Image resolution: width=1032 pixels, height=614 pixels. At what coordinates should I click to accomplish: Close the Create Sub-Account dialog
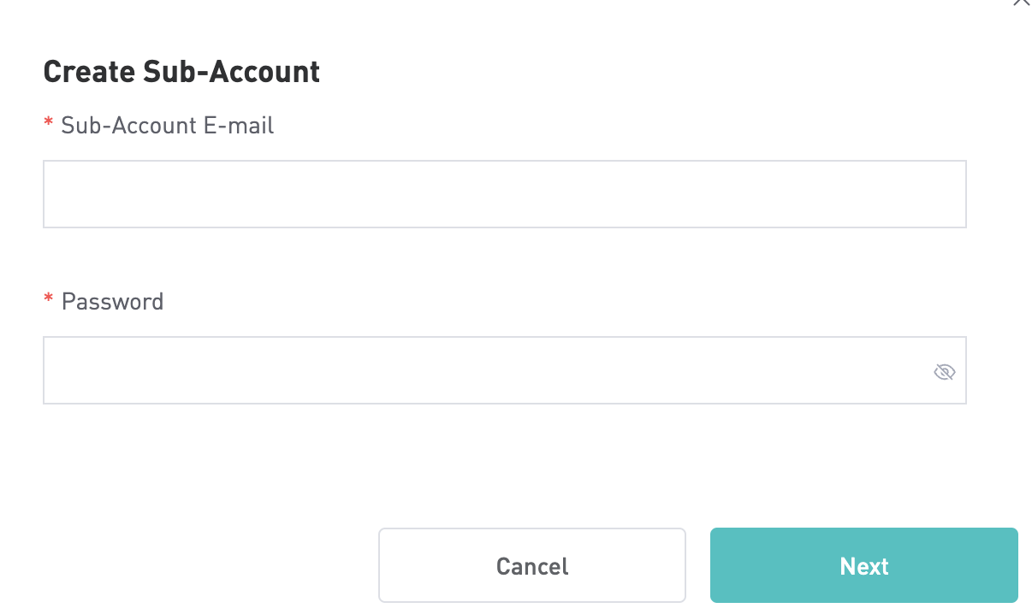point(1021,3)
